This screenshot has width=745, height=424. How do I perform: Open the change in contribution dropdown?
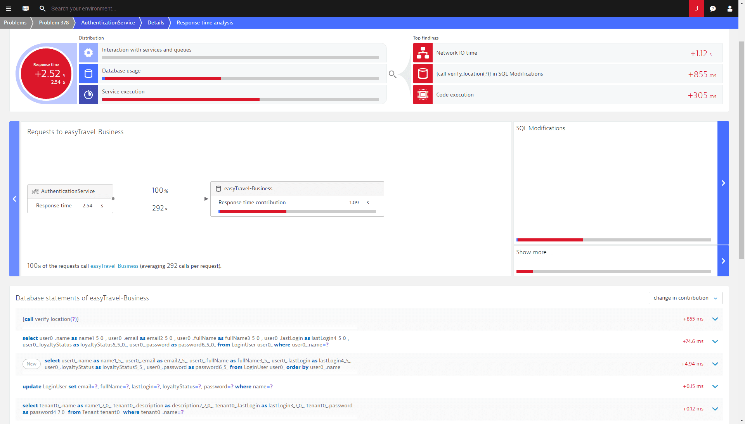(686, 298)
